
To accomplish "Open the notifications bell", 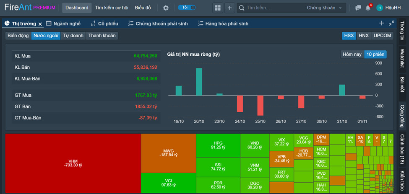I will [368, 8].
